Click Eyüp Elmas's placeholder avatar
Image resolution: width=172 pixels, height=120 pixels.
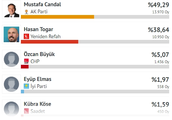tap(12, 84)
